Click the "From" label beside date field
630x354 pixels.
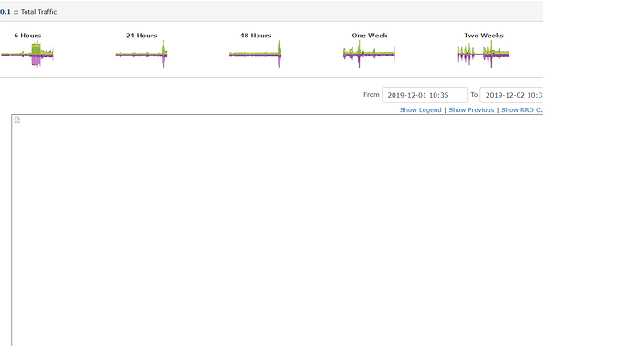(x=372, y=95)
